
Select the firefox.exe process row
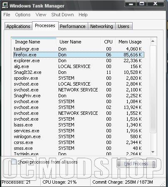(79, 55)
